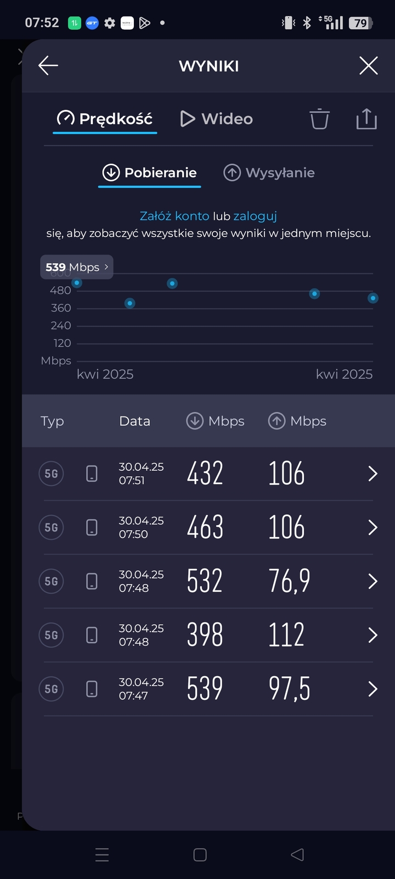Open the Wideo tab
This screenshot has width=395, height=879.
[217, 119]
